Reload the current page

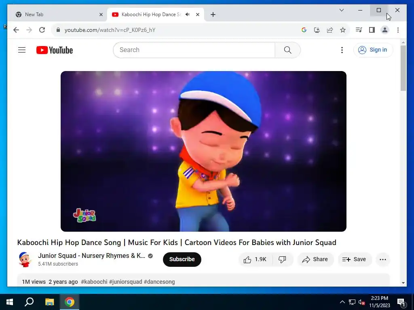[42, 30]
